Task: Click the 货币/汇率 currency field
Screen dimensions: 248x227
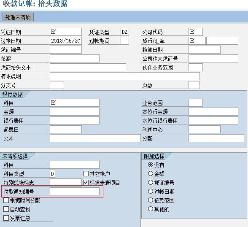Action: [x=197, y=41]
